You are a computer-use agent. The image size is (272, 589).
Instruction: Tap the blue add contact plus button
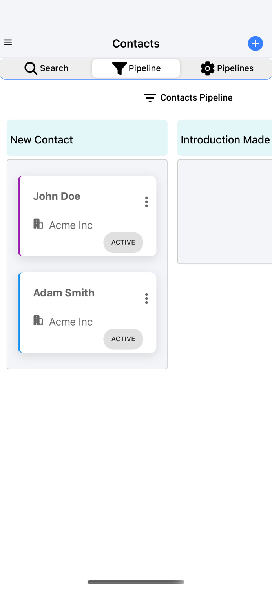(255, 44)
